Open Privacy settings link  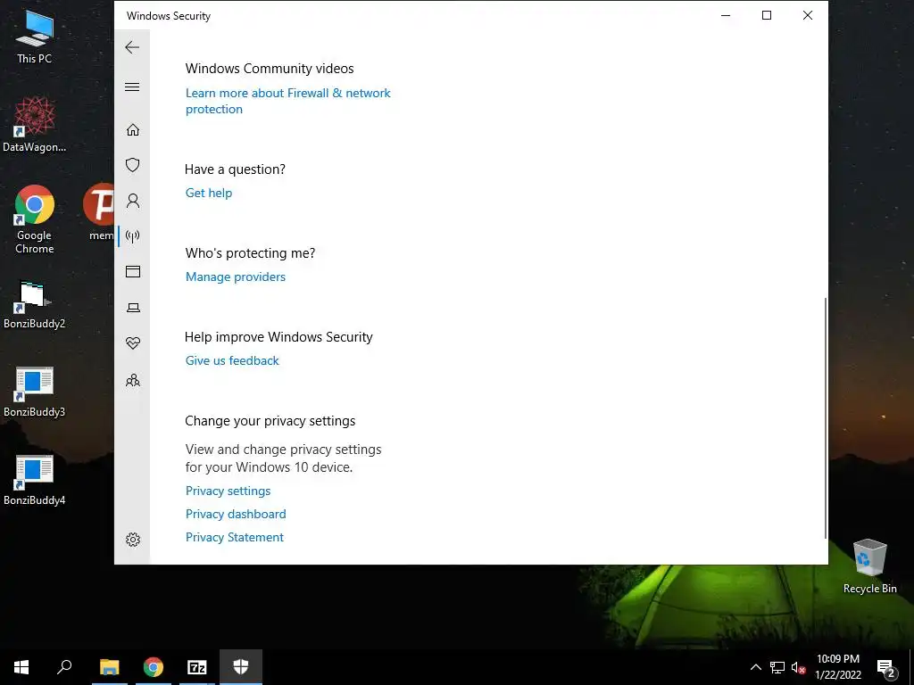click(228, 491)
